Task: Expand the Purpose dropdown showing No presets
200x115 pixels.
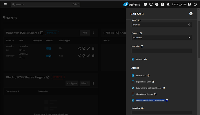Action: 162,38
